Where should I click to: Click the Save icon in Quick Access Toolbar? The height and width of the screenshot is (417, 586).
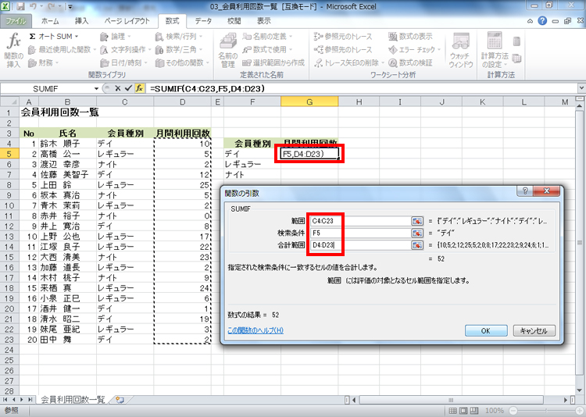pyautogui.click(x=20, y=7)
